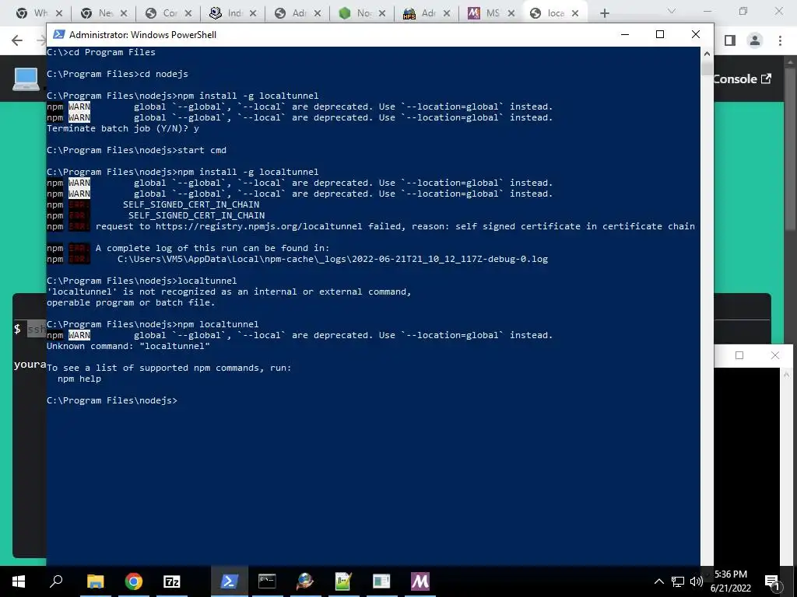The height and width of the screenshot is (597, 797).
Task: Click PowerShell scrollbar up arrow
Action: click(707, 53)
